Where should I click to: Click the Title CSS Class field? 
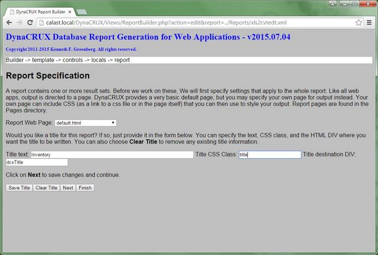point(270,155)
